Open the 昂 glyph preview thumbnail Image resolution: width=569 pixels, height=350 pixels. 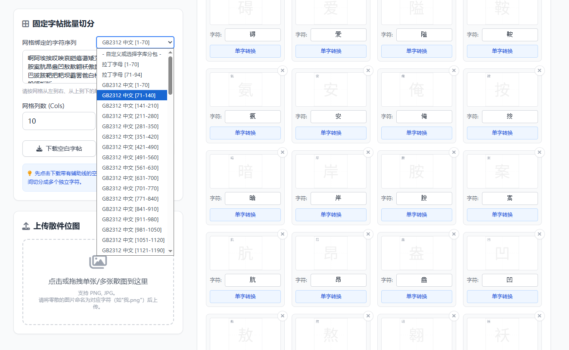point(331,253)
